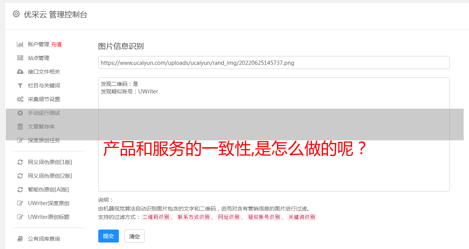Click the refresh icon for 同义词伪原创[1版]
Image resolution: width=469 pixels, height=249 pixels.
point(20,162)
